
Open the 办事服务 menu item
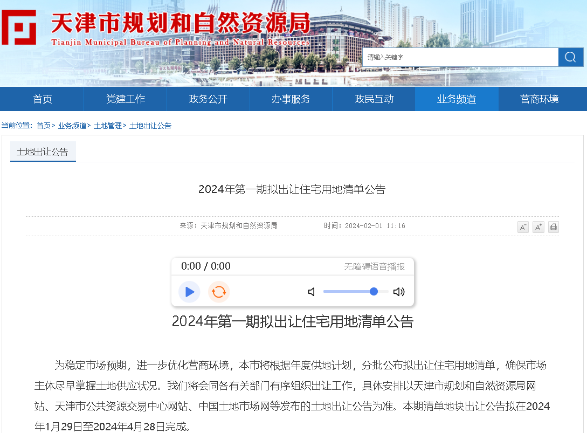point(291,99)
